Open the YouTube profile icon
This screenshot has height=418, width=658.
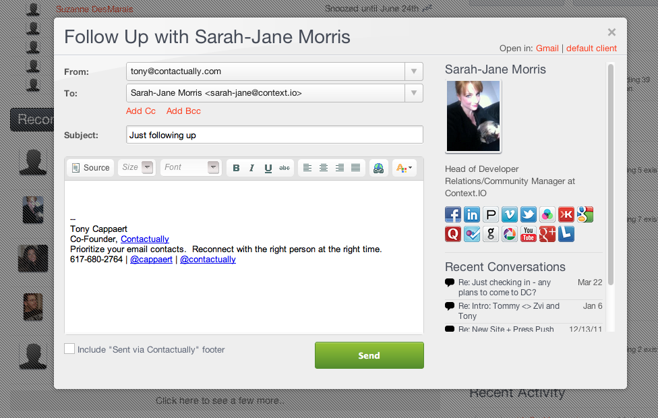click(529, 234)
